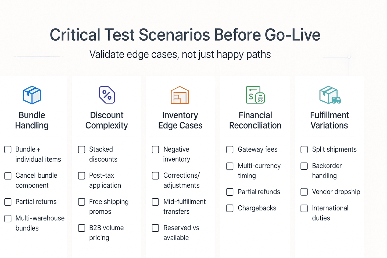Check the Gateway fees box
The width and height of the screenshot is (387, 258).
pos(230,149)
